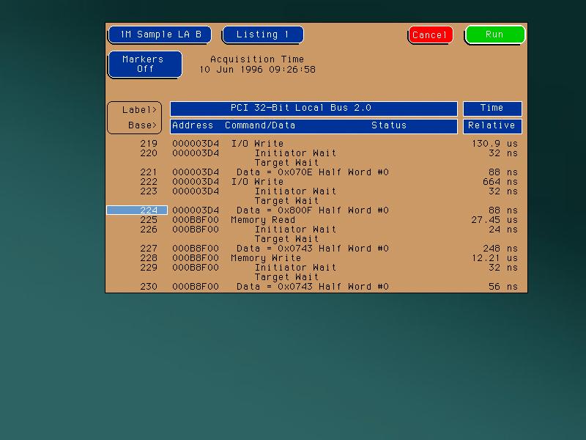Click line number 226

pyautogui.click(x=149, y=230)
